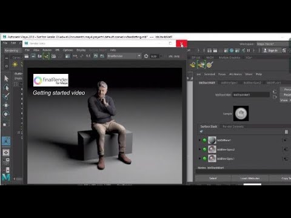Expand the bbDiffuse1 layer row
291x218 pixels.
(199, 140)
